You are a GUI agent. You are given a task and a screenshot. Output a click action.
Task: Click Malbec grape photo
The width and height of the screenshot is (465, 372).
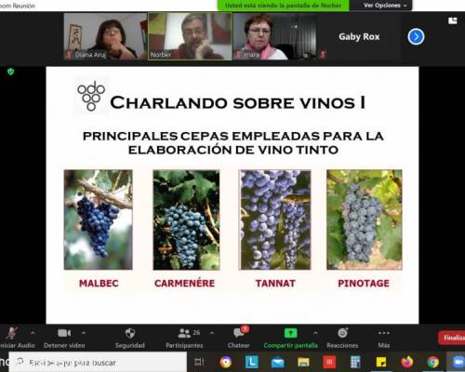(x=99, y=219)
